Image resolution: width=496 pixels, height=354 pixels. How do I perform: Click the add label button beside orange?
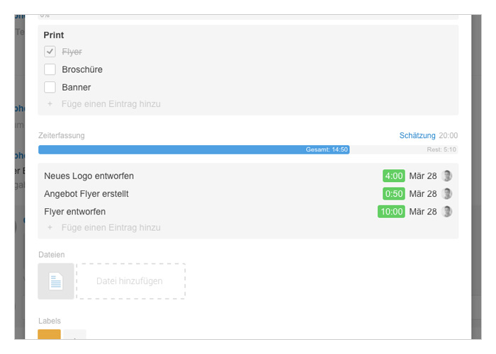pyautogui.click(x=74, y=334)
